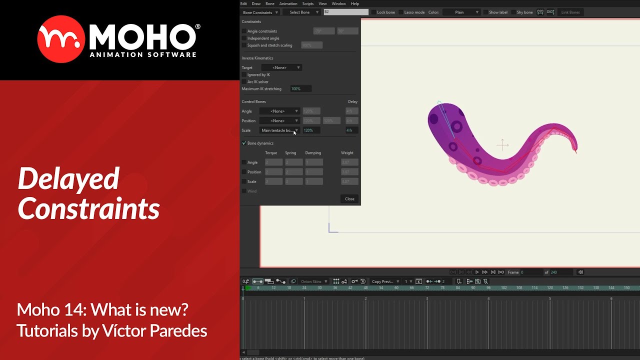Open the IK Target dropdown
This screenshot has width=640, height=360.
[x=280, y=67]
